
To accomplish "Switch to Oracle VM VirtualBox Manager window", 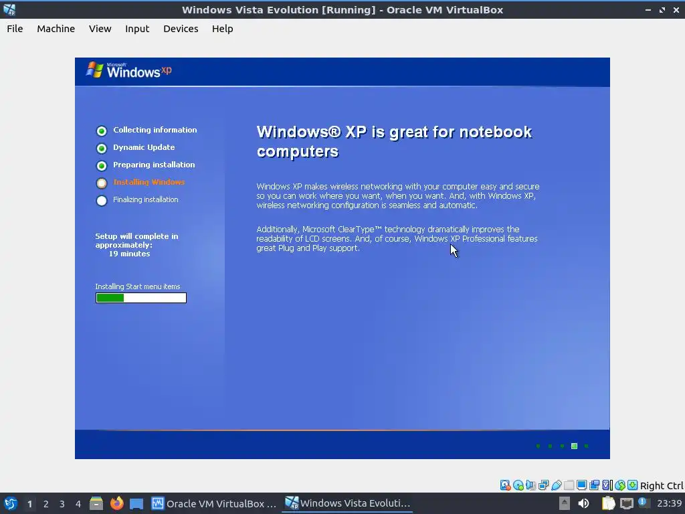I will (214, 503).
